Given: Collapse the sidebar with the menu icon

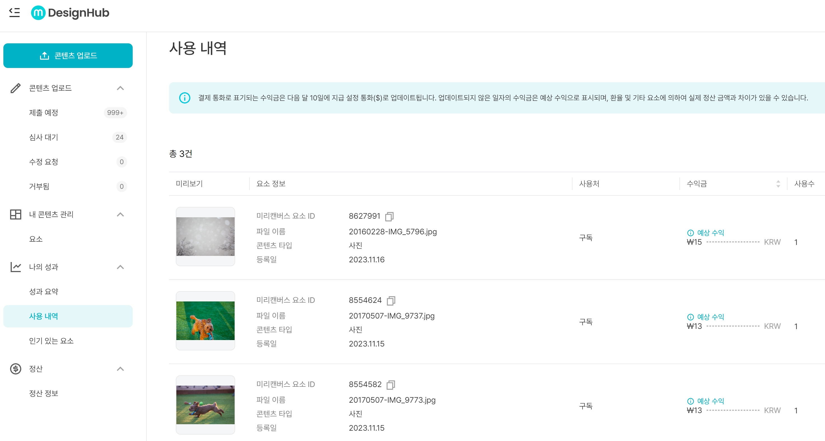Looking at the screenshot, I should pos(14,13).
